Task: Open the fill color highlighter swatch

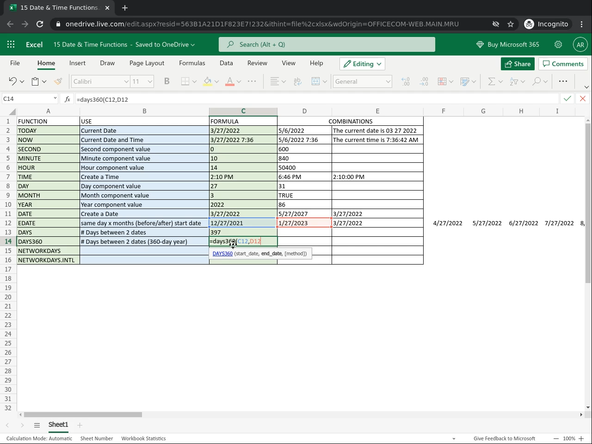Action: click(x=208, y=81)
